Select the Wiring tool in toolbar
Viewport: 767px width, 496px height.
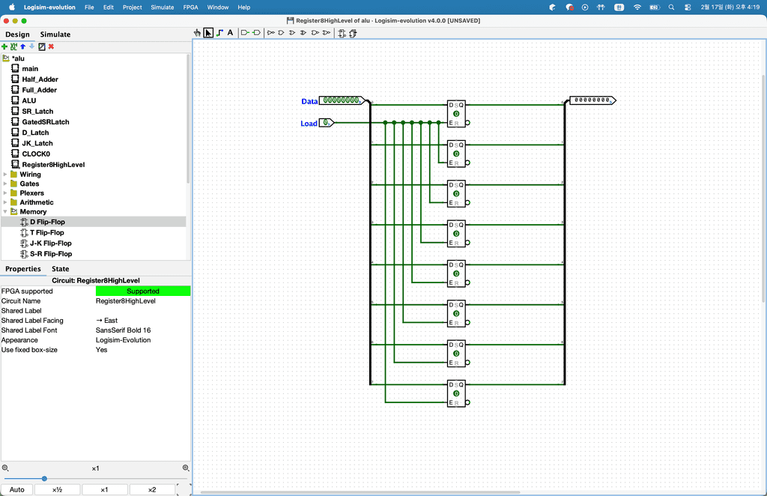coord(219,33)
